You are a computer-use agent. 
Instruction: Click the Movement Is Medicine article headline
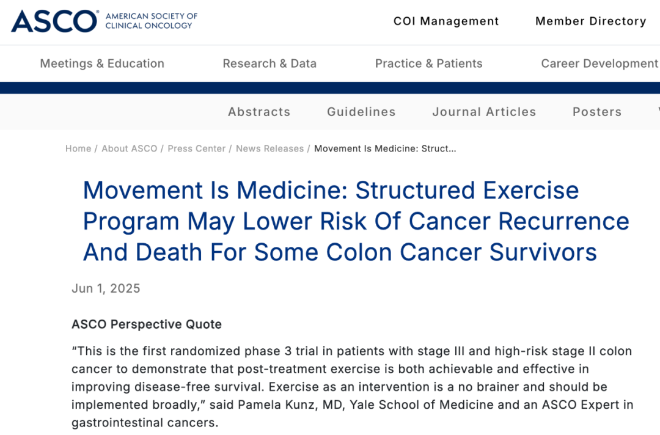tap(356, 221)
